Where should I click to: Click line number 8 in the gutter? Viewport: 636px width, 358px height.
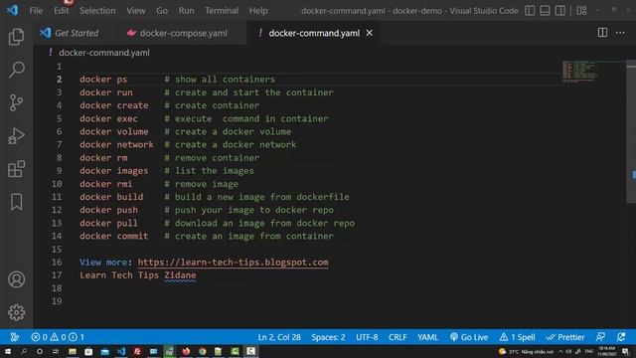60,157
